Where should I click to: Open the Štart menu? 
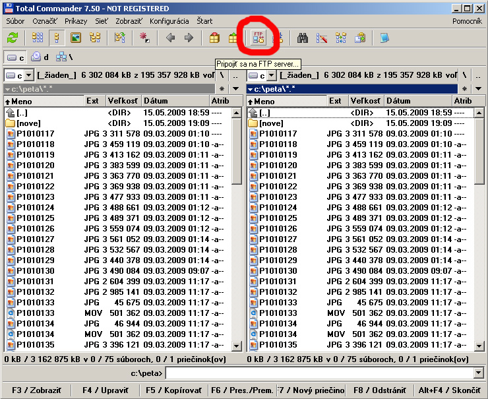tap(204, 21)
